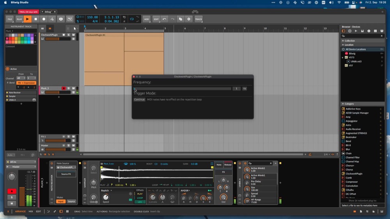Open the TRACK menu
The width and height of the screenshot is (390, 219).
(199, 19)
